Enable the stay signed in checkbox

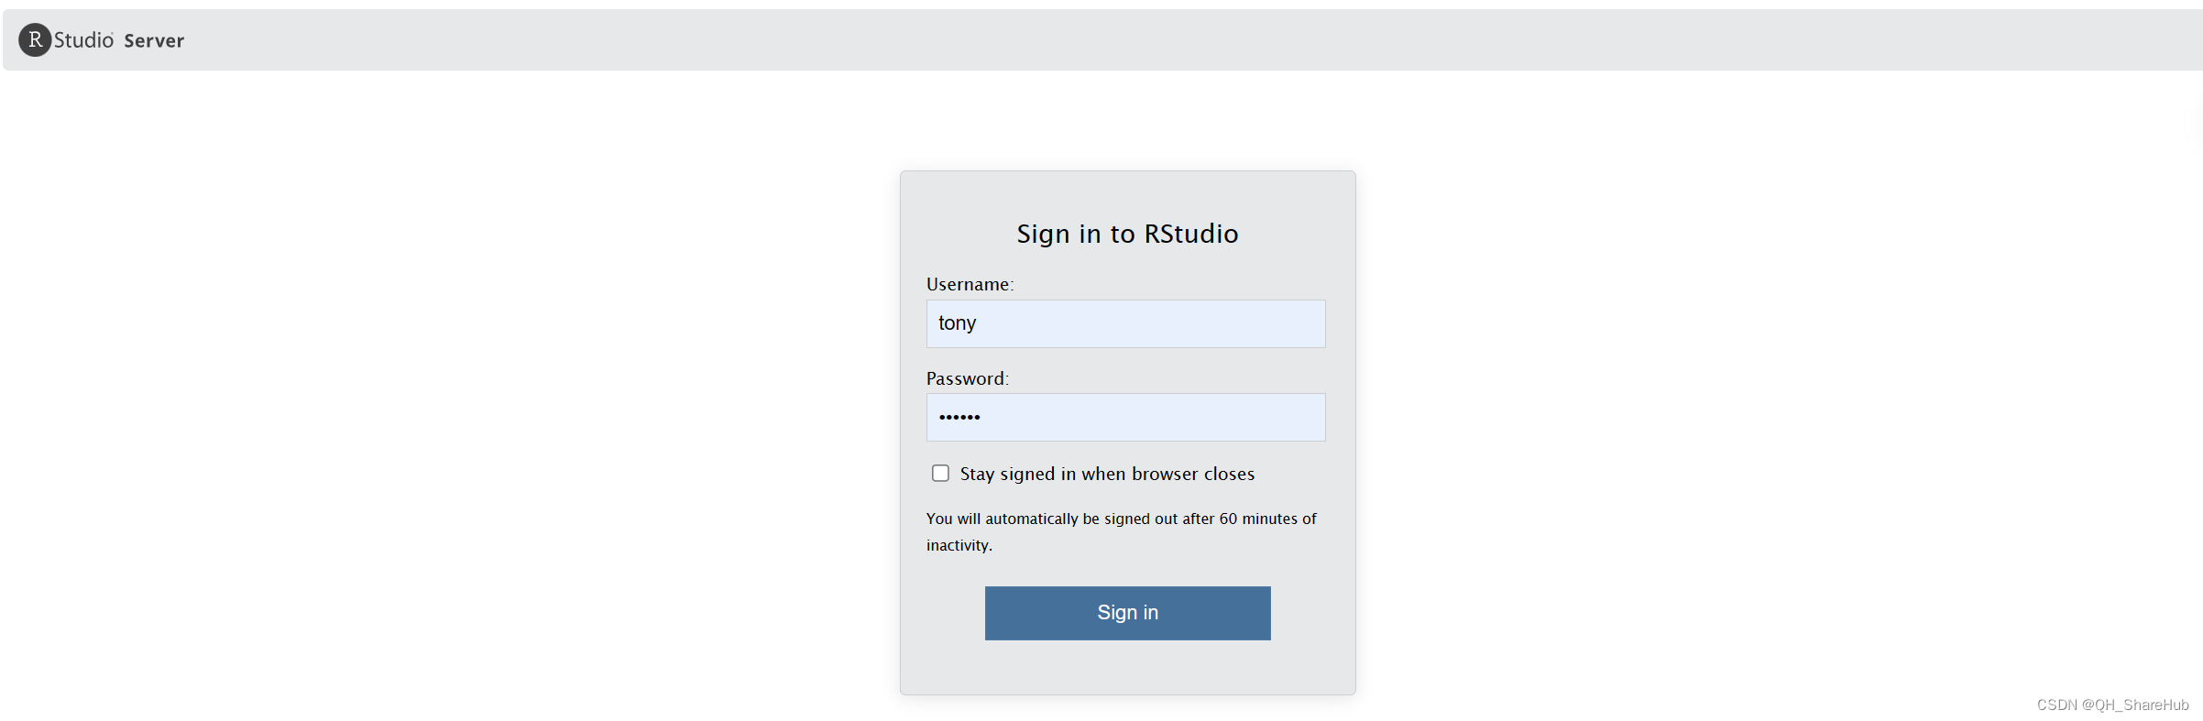[940, 473]
